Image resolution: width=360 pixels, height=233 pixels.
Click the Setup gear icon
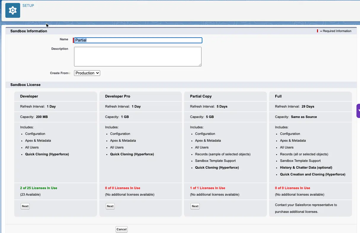(x=12, y=10)
